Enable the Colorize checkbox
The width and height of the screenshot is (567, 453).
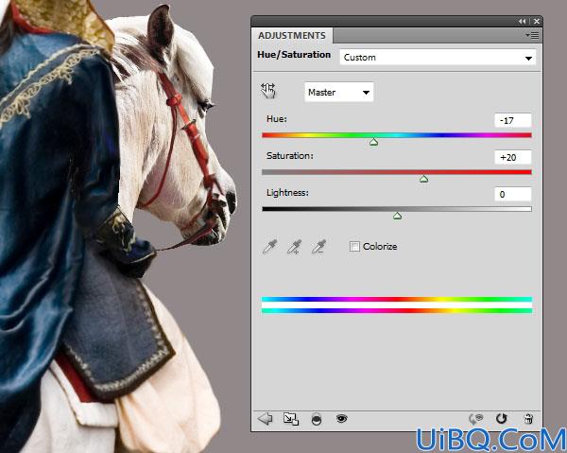[354, 247]
